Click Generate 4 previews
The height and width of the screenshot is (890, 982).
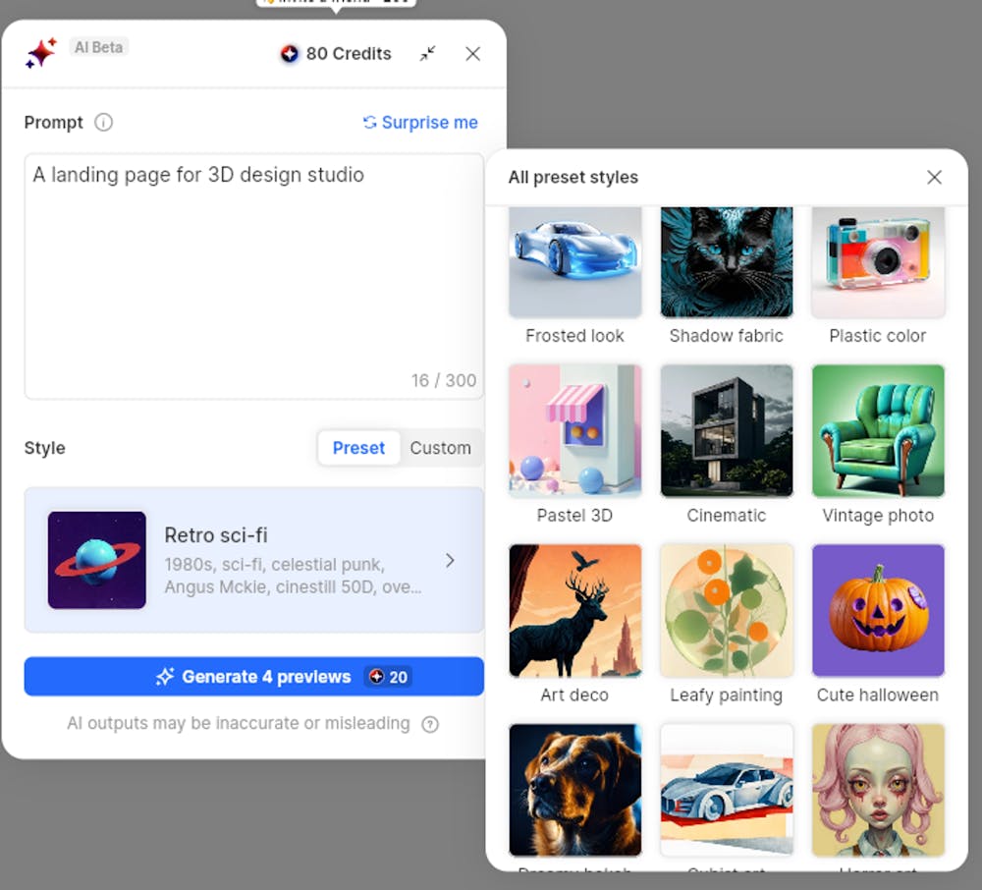[254, 676]
